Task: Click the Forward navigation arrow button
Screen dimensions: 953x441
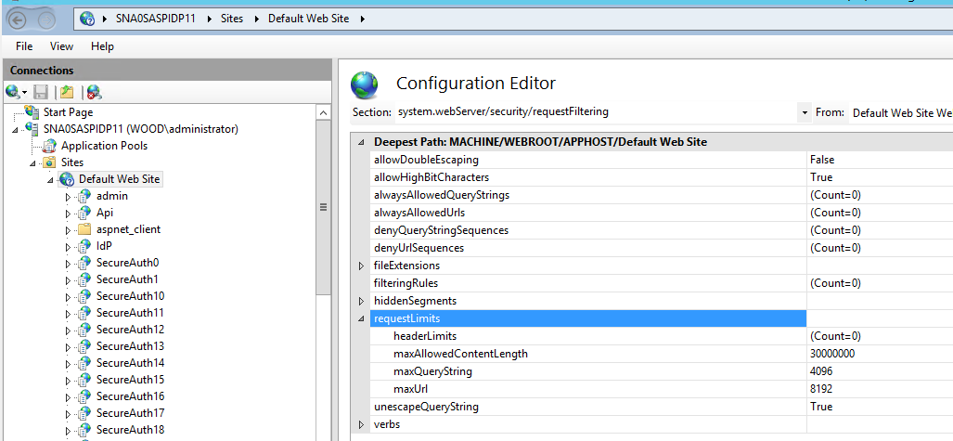Action: coord(46,20)
